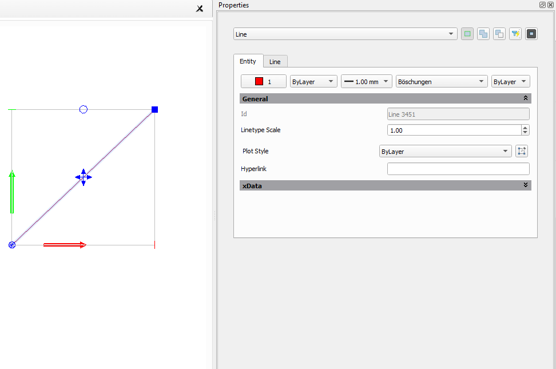Switch to the Line tab
556x369 pixels.
pos(275,62)
